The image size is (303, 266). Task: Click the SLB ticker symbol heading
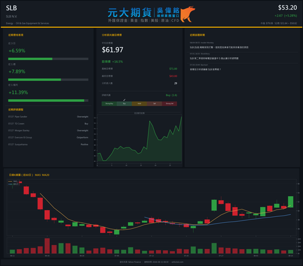click(12, 8)
